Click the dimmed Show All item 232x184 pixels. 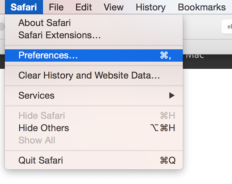tap(37, 140)
